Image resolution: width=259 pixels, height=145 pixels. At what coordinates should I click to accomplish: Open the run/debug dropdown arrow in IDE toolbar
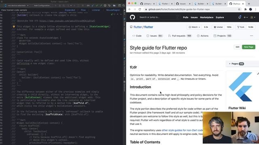click(71, 6)
